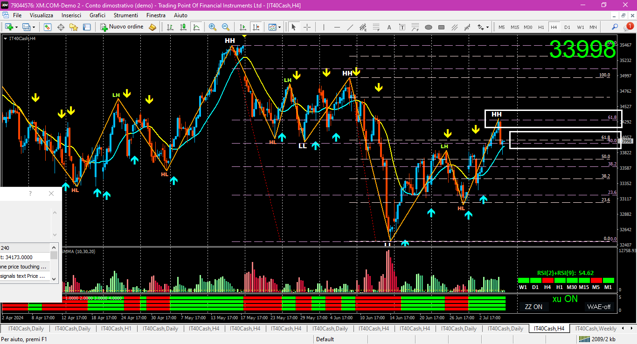The width and height of the screenshot is (637, 344).
Task: Switch timeframe to W1
Action: [x=580, y=27]
